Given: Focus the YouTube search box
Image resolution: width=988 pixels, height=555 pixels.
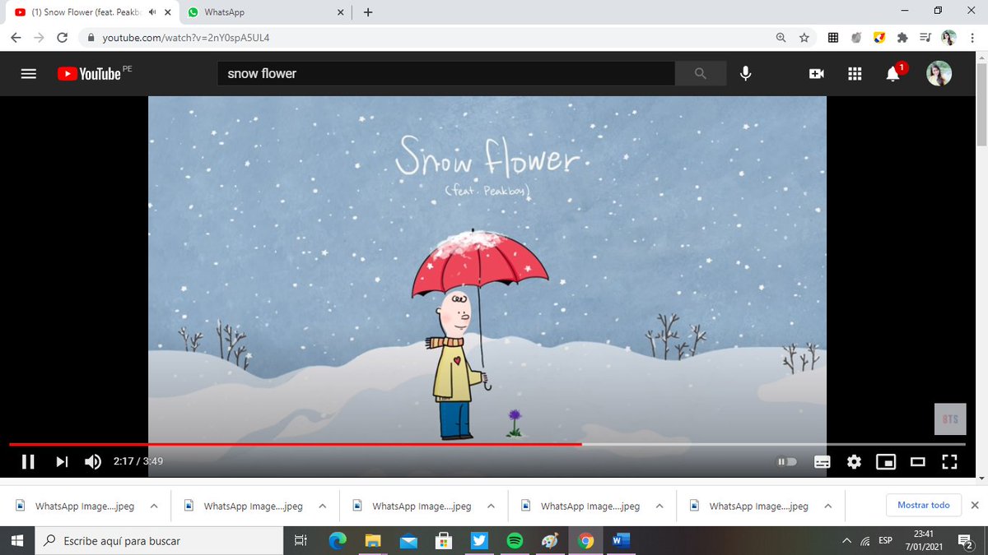Looking at the screenshot, I should click(x=446, y=73).
